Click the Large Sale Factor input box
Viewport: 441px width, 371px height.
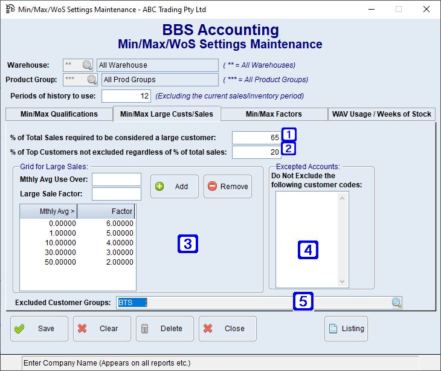116,194
